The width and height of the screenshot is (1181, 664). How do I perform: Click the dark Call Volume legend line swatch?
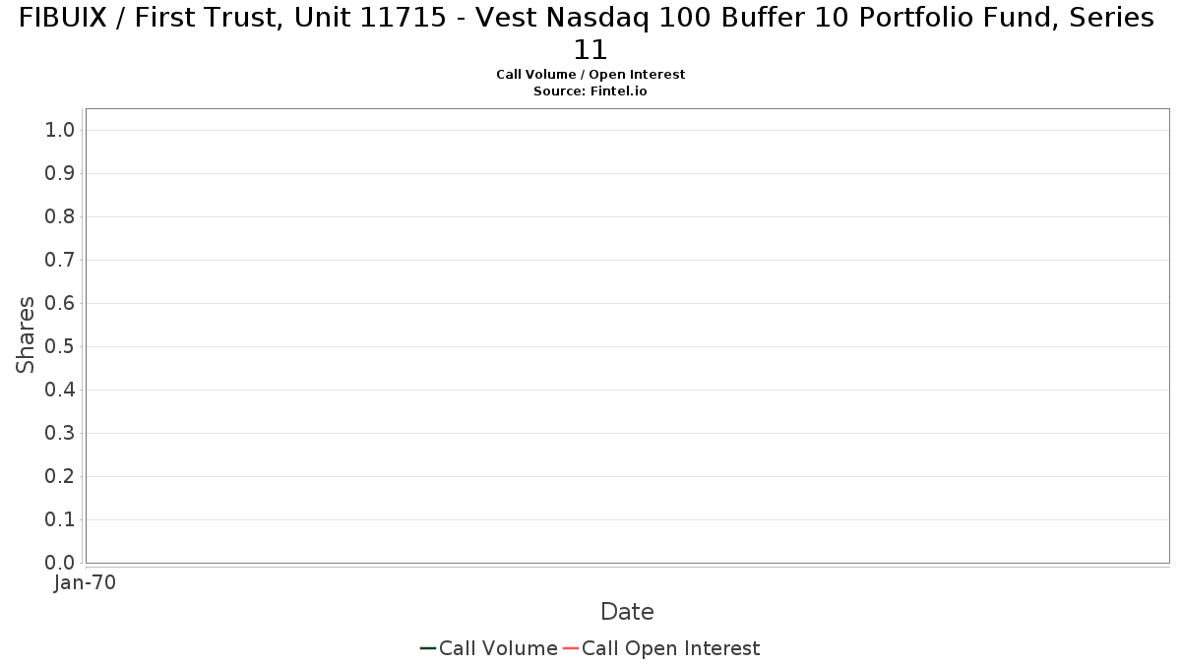pyautogui.click(x=427, y=648)
